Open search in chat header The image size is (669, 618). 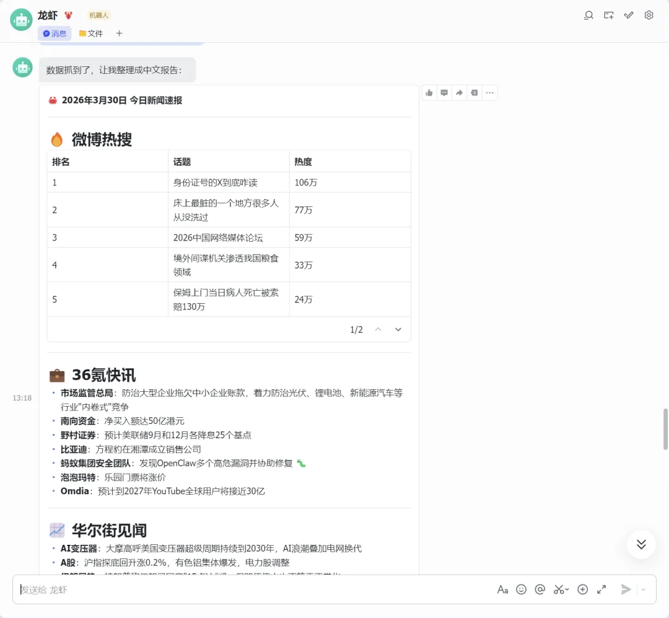coord(588,15)
